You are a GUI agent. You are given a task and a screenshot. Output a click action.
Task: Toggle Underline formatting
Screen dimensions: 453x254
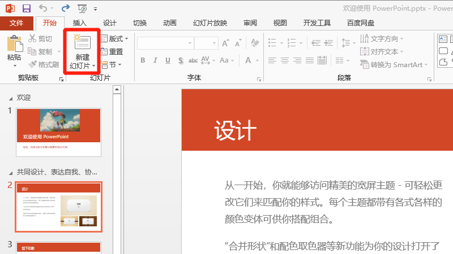click(168, 60)
